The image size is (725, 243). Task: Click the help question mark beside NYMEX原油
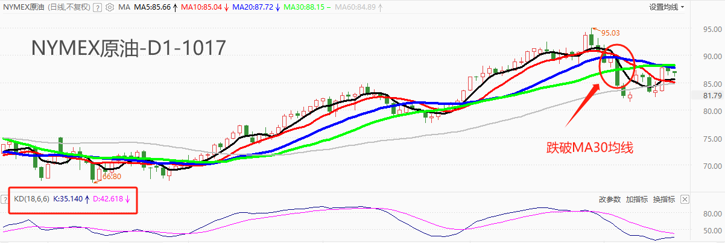pyautogui.click(x=98, y=8)
